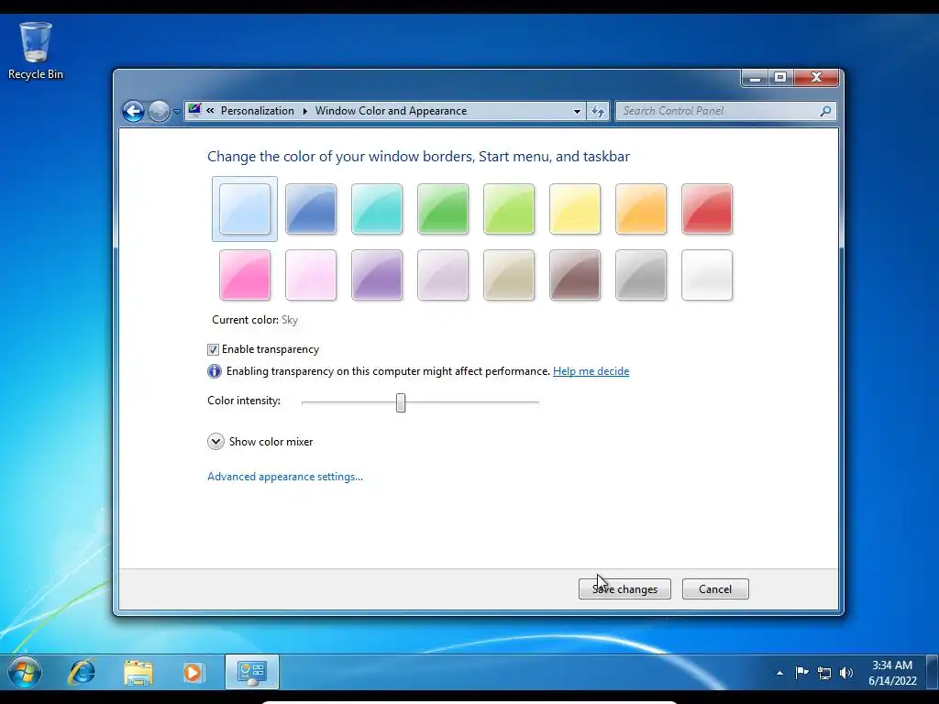Viewport: 939px width, 704px height.
Task: Launch Windows Media Player from taskbar
Action: (x=193, y=672)
